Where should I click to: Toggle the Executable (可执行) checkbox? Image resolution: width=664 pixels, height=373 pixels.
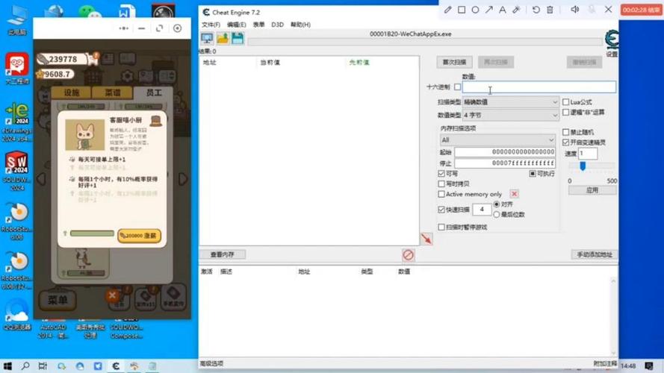tap(533, 174)
